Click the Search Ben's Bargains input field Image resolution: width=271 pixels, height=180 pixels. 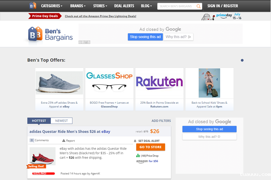pyautogui.click(x=176, y=6)
